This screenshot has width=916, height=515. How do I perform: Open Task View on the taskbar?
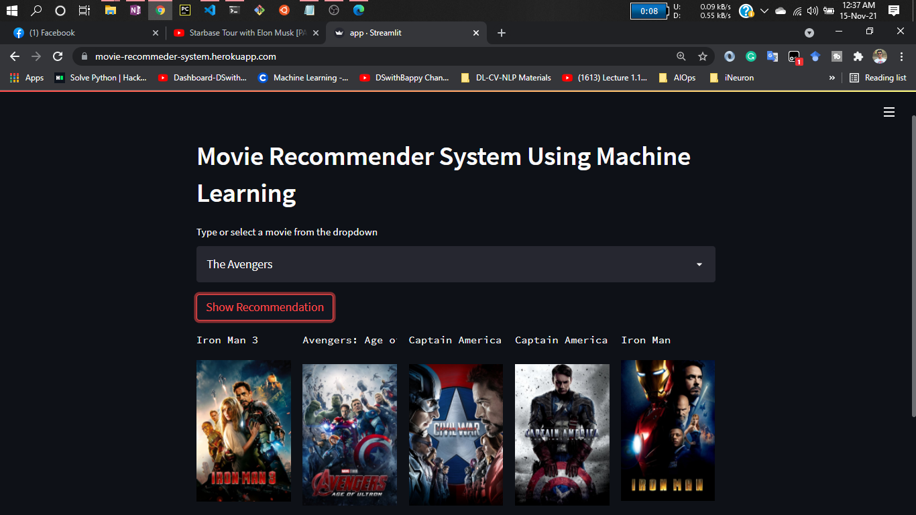[84, 10]
